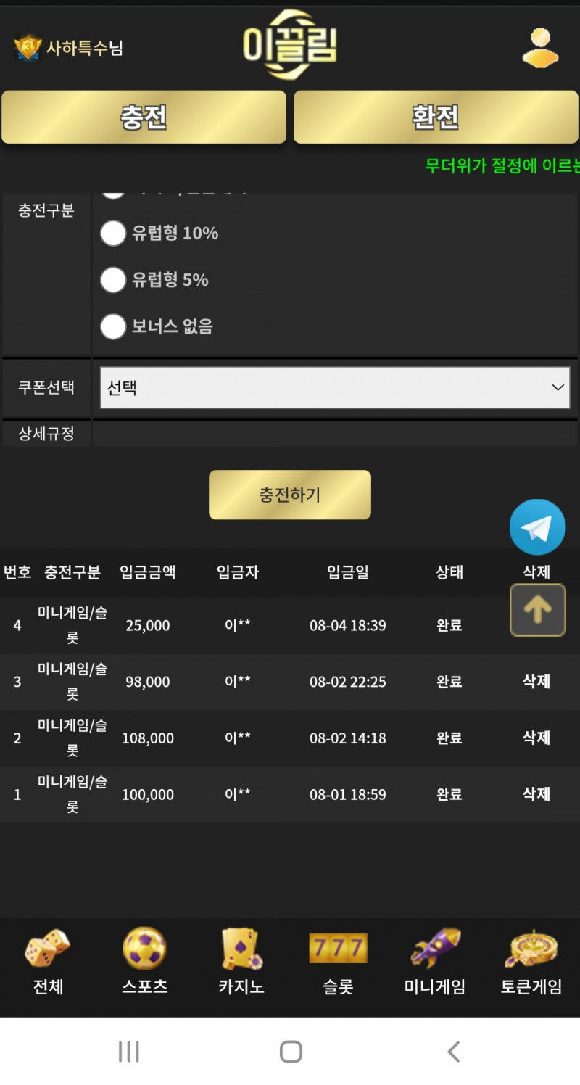Open 전체 dice games category
The height and width of the screenshot is (1085, 580).
(x=48, y=962)
